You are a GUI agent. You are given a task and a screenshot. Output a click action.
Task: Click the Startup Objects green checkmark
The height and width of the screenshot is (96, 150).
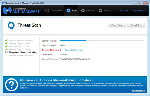(x=6, y=46)
